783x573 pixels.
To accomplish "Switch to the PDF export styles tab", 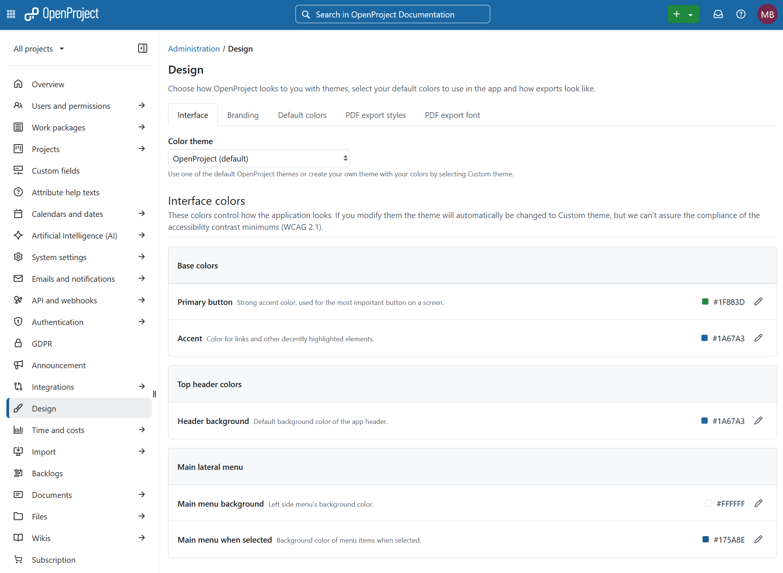I will [x=376, y=115].
